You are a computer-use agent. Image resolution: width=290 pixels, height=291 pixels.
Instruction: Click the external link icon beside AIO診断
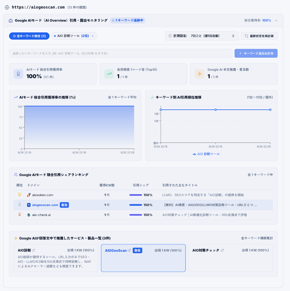(33, 250)
